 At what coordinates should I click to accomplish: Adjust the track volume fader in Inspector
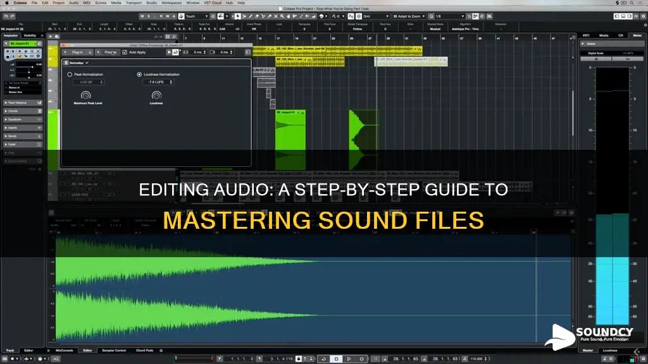[32, 66]
